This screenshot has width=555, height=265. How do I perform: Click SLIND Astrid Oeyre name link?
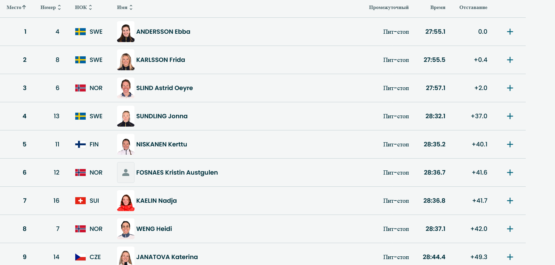[x=164, y=88]
